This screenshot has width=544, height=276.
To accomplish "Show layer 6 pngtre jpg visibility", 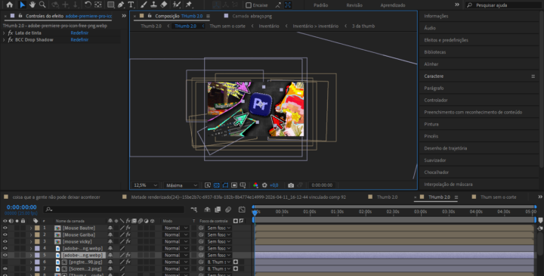I will click(5, 262).
